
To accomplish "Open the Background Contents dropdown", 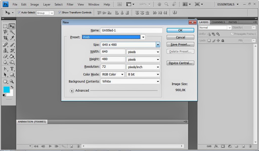I will tap(158, 82).
